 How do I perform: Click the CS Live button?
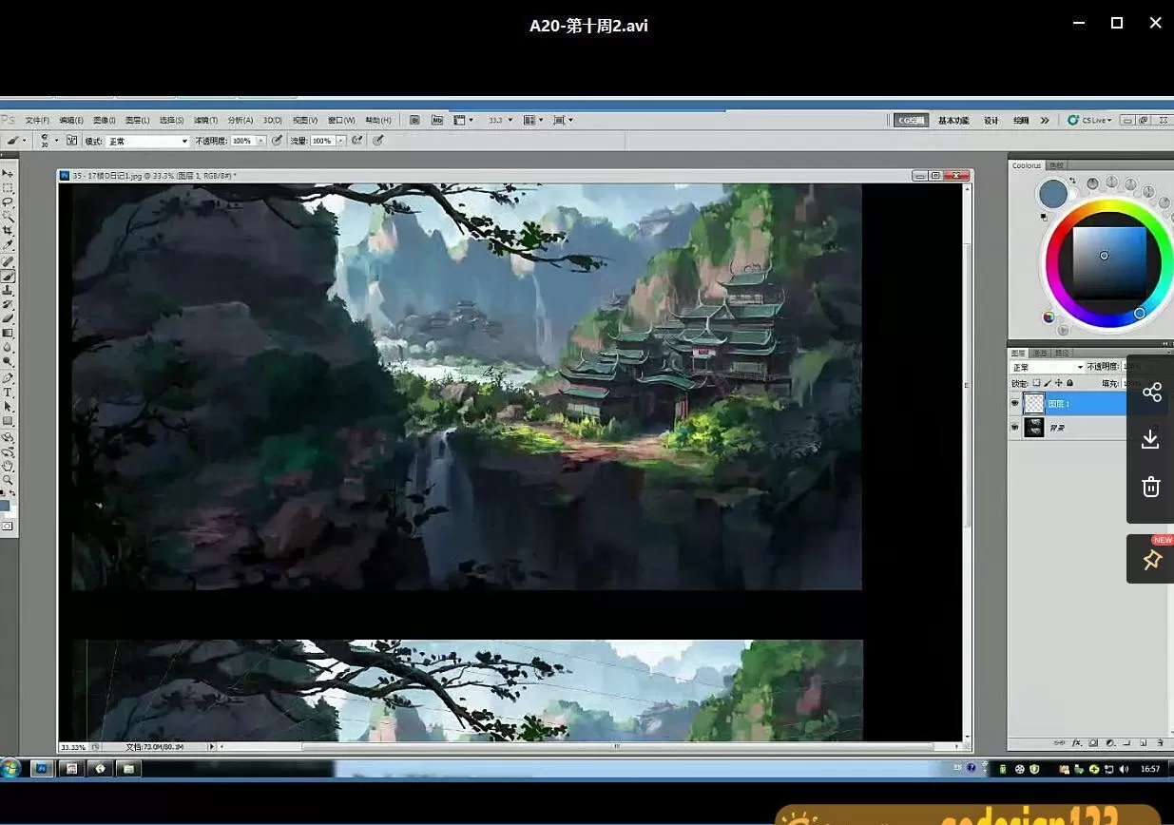click(1089, 121)
